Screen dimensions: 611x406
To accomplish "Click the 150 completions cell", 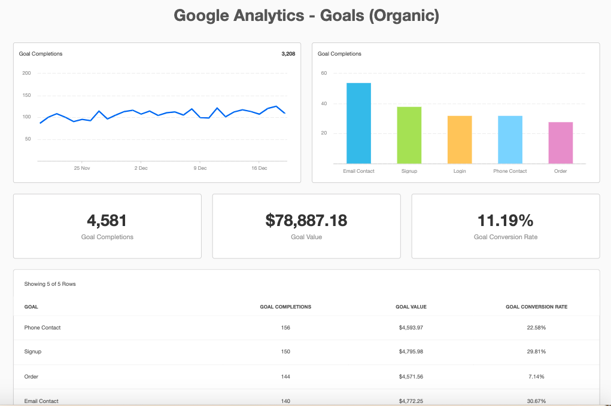I will 285,352.
